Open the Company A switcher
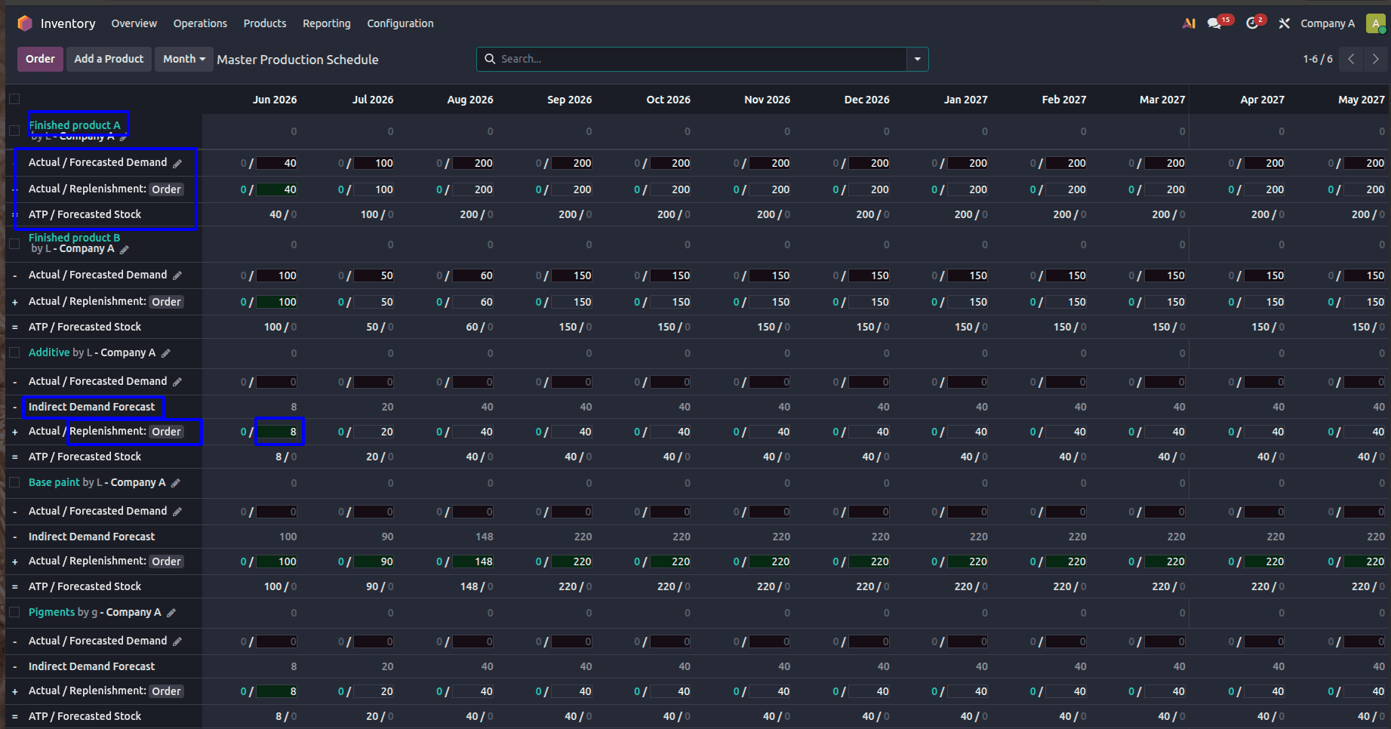1391x729 pixels. (1327, 23)
